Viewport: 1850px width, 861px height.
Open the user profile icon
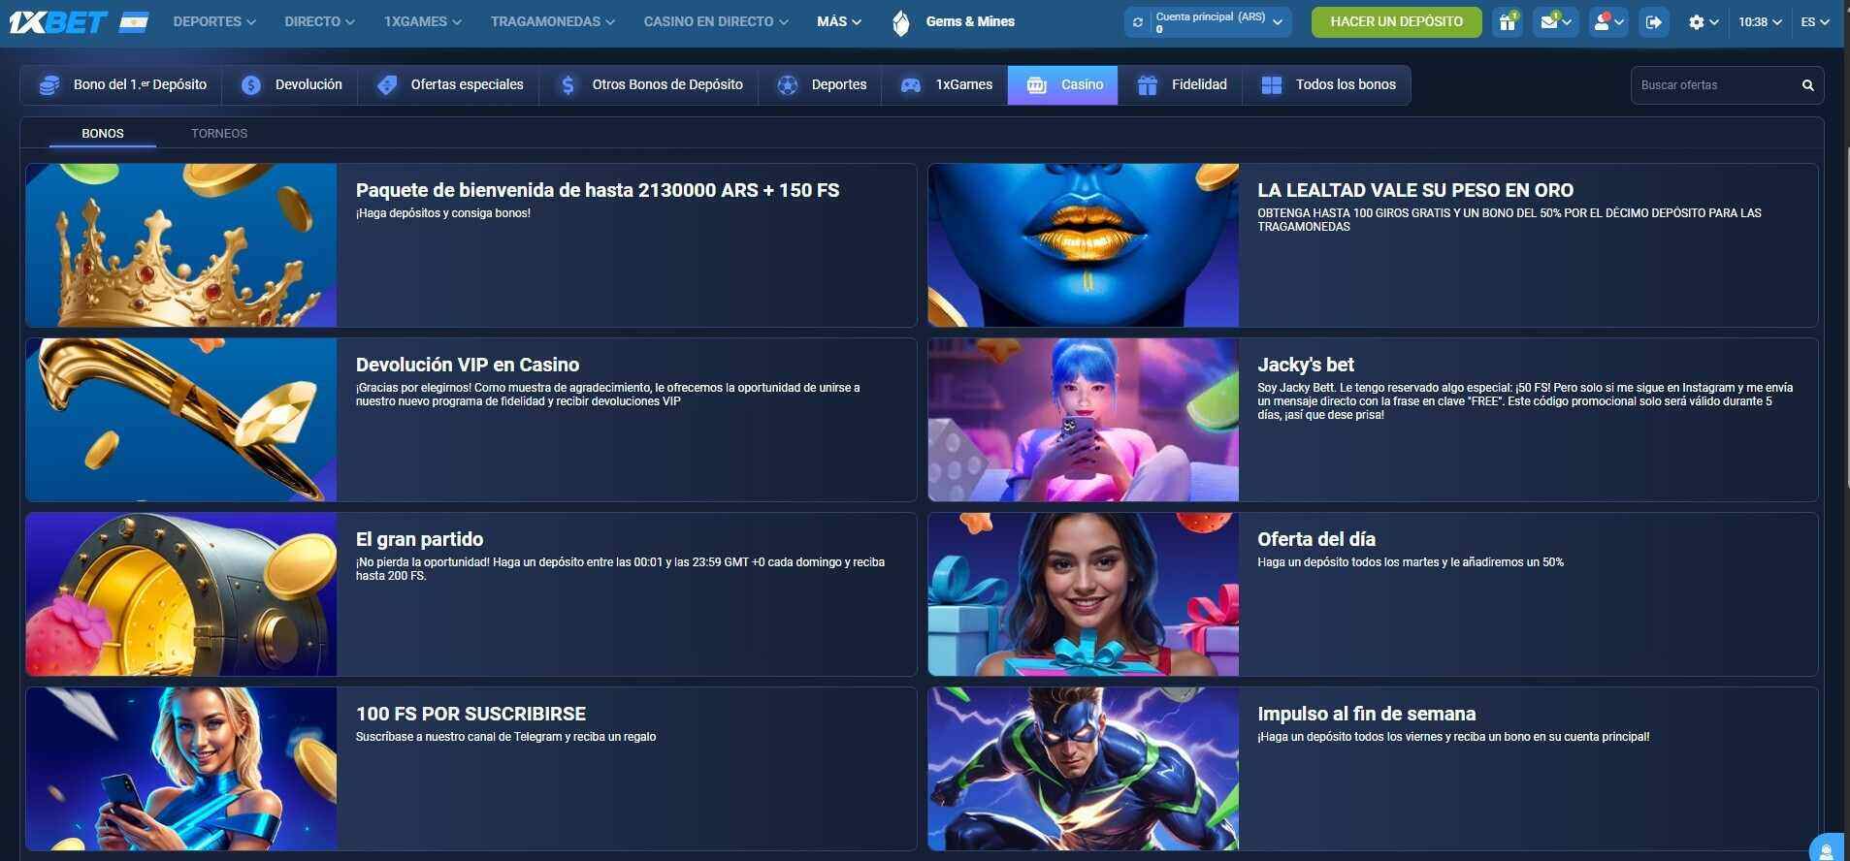click(1608, 22)
